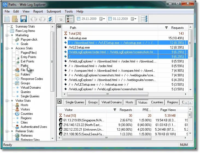Click the Visitors person icon in tree
The image size is (200, 153).
[x=17, y=109]
